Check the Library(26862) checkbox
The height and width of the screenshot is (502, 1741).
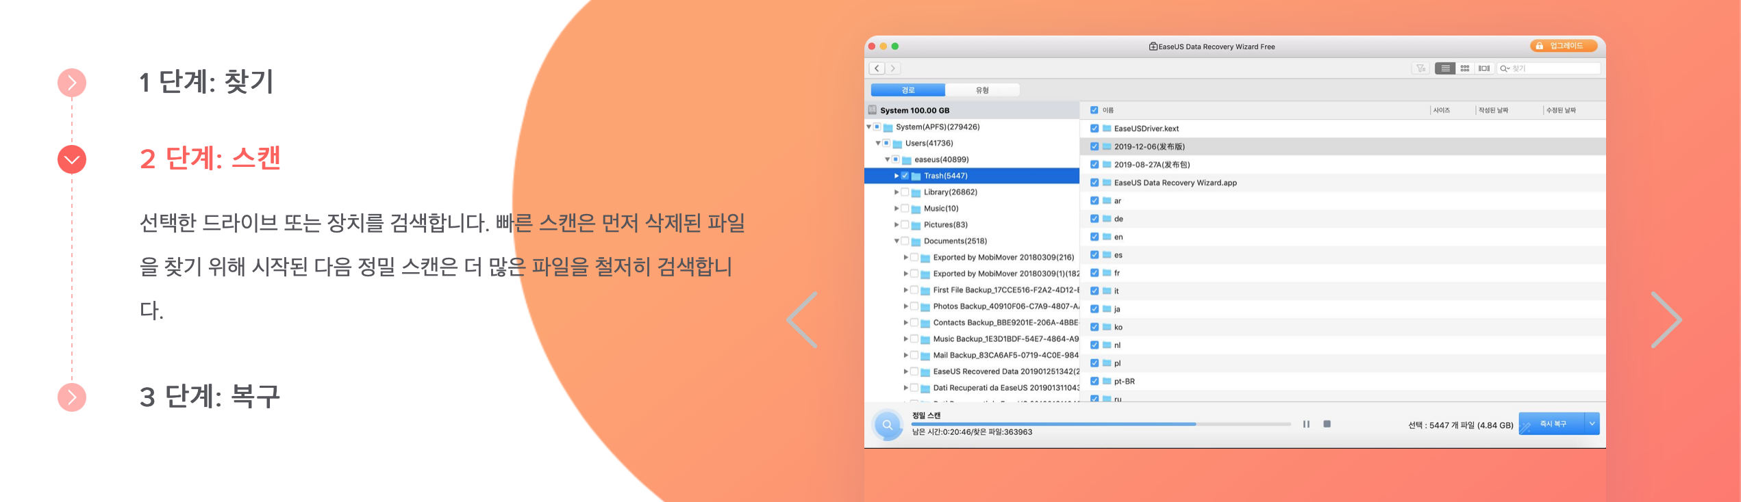[x=905, y=192]
